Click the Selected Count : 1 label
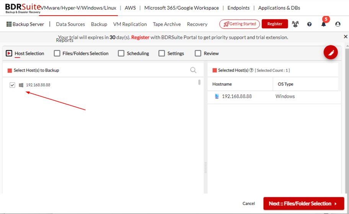Image resolution: width=349 pixels, height=214 pixels. pos(272,70)
